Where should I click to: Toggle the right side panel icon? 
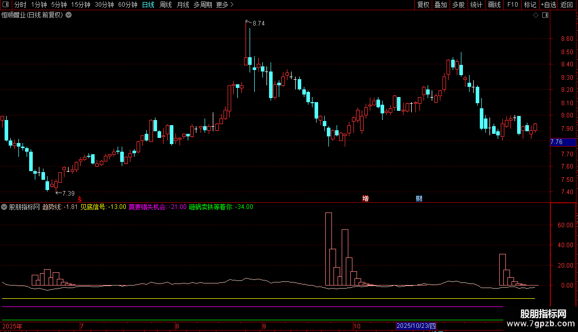click(x=545, y=15)
